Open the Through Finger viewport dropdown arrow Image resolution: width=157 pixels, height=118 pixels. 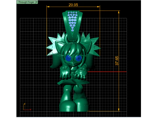click(x=37, y=2)
